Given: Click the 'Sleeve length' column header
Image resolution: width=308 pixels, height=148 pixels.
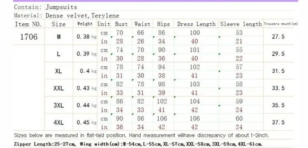Looking at the screenshot, I should click(x=241, y=24).
